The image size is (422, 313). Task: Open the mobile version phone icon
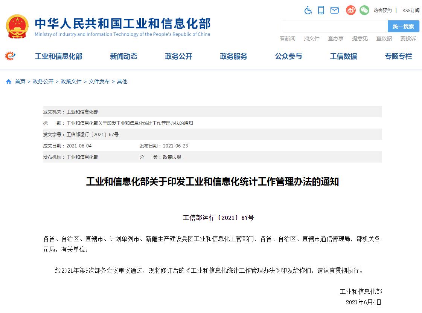[x=321, y=10]
